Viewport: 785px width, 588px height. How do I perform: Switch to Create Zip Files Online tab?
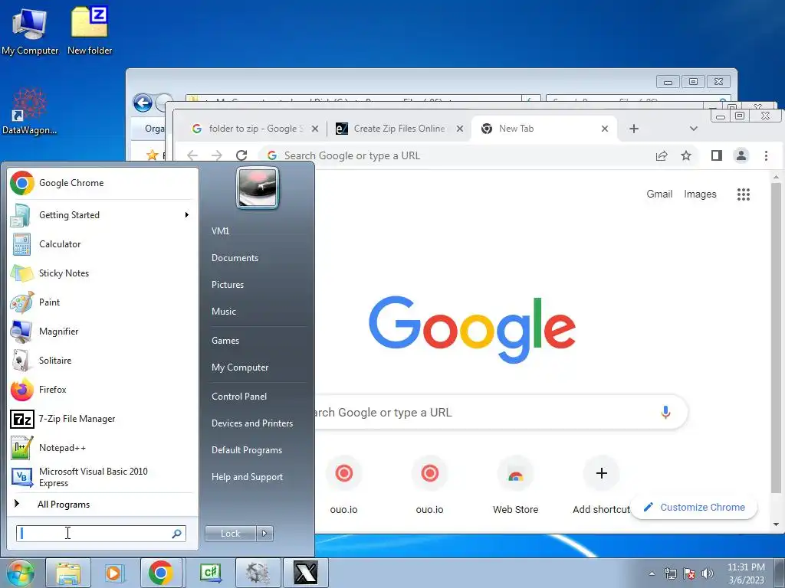[x=399, y=129]
